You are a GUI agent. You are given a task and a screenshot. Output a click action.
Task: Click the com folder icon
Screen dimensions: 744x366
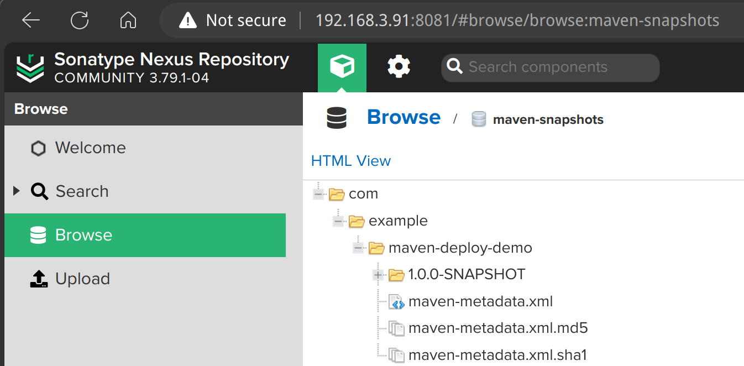pos(337,194)
